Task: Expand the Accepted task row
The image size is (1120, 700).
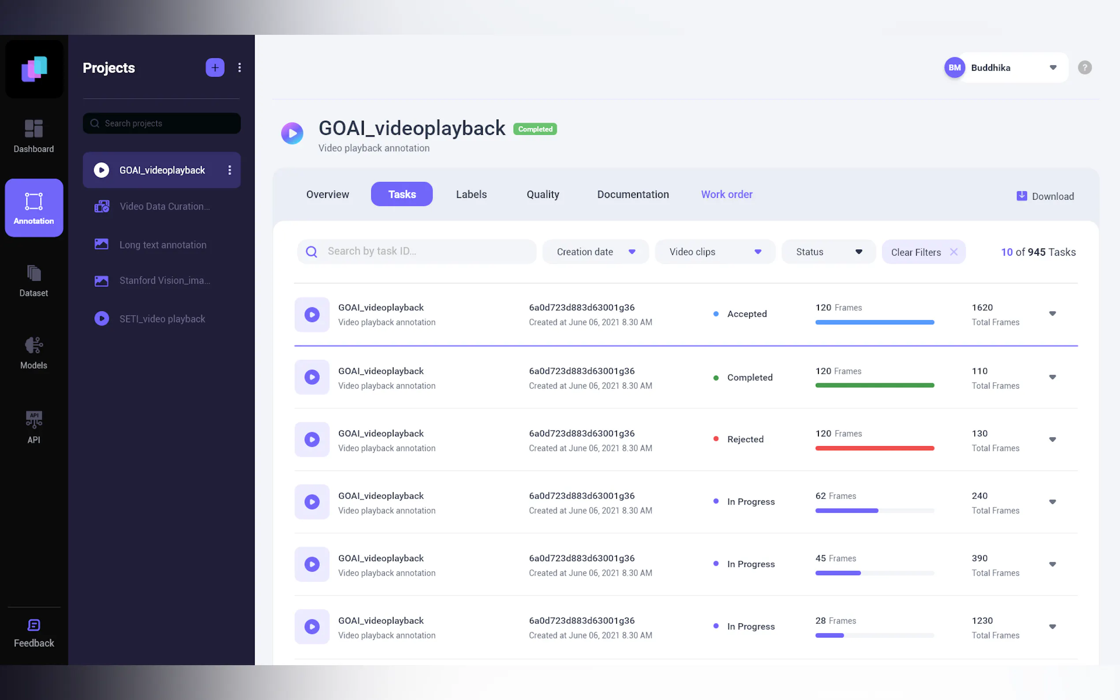Action: [x=1052, y=314]
